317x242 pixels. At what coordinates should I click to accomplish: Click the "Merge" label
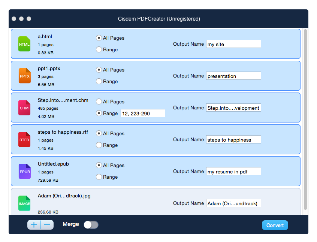(x=71, y=224)
